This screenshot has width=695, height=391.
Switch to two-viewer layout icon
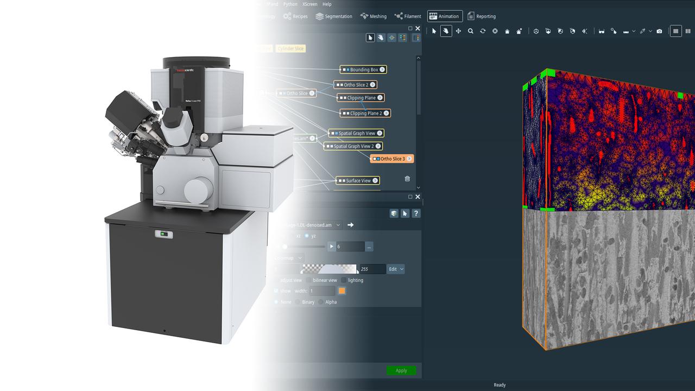[688, 31]
